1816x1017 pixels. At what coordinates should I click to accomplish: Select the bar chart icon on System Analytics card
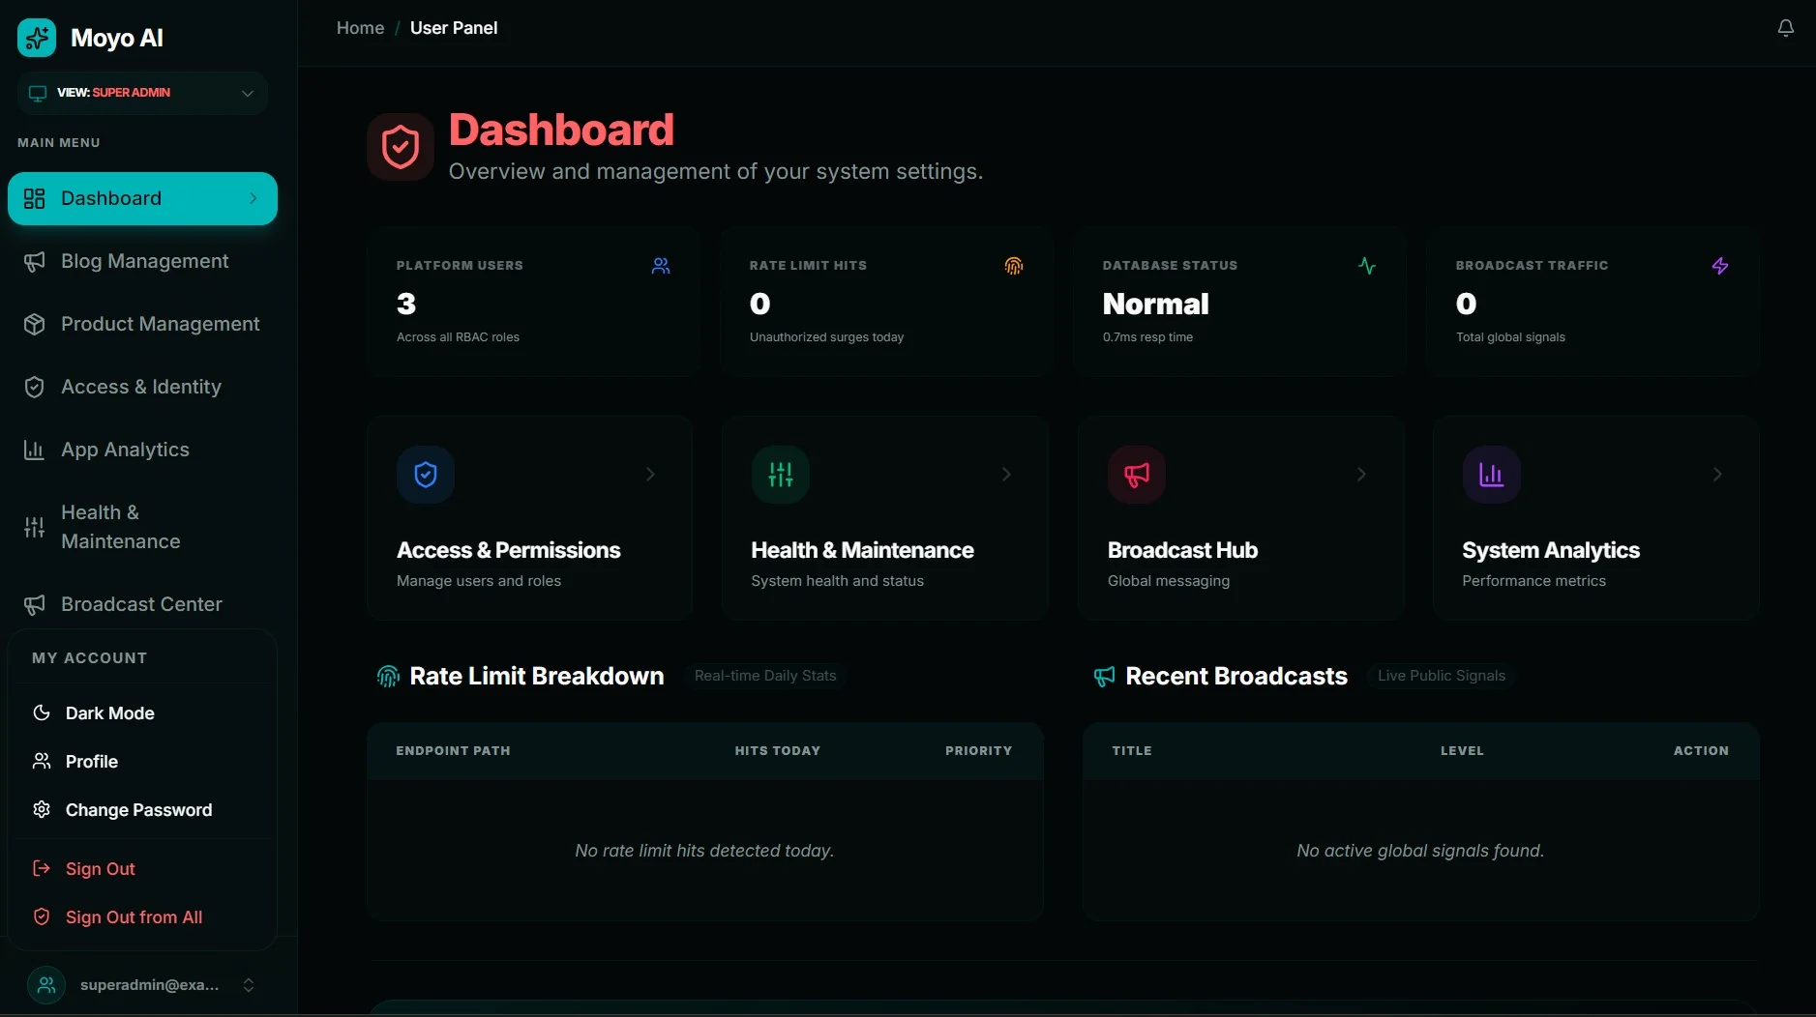[1489, 474]
